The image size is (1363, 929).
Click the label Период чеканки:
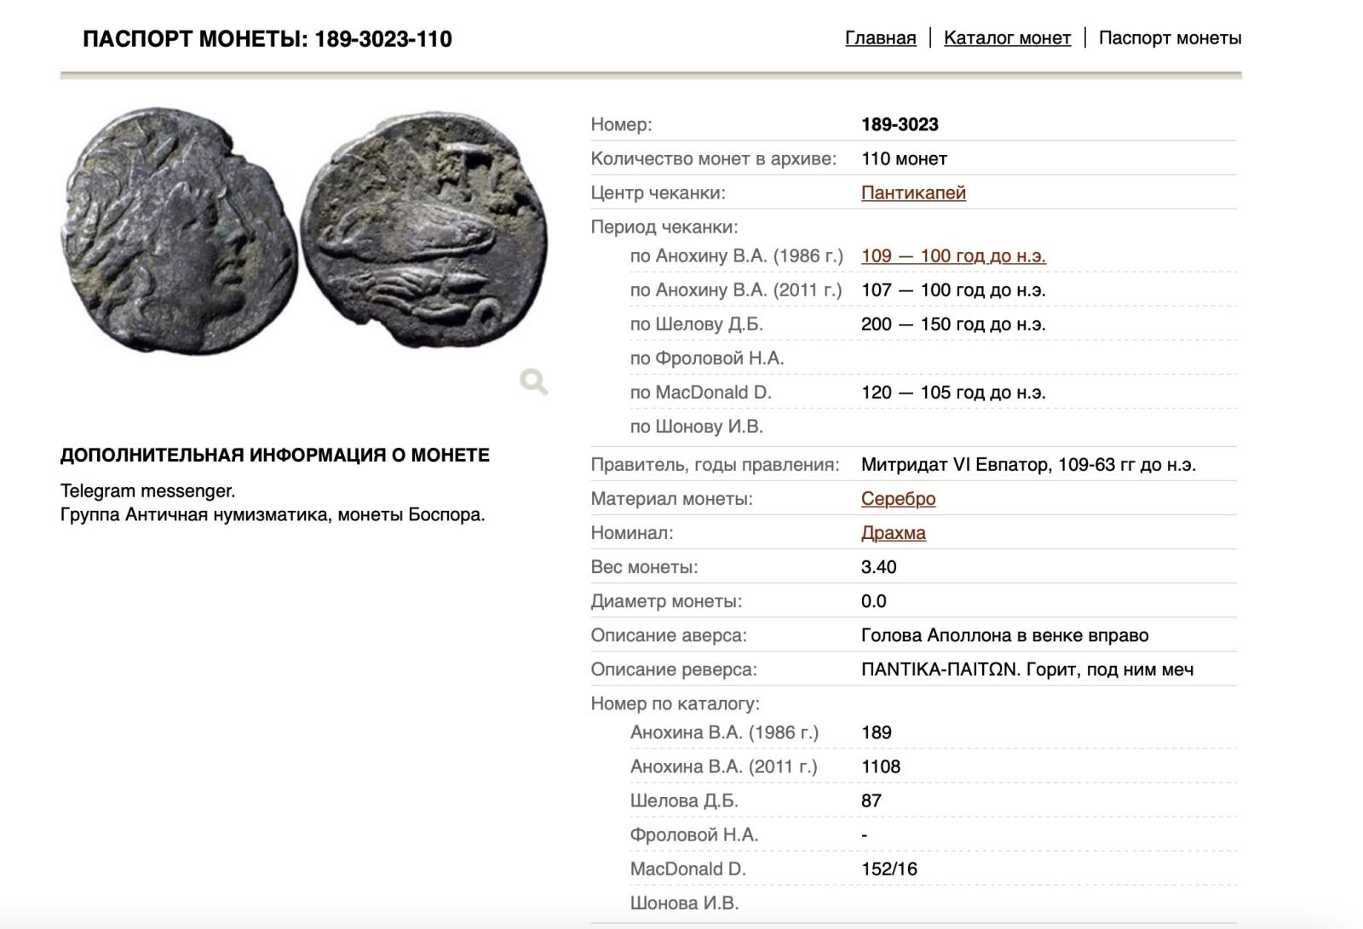coord(664,227)
